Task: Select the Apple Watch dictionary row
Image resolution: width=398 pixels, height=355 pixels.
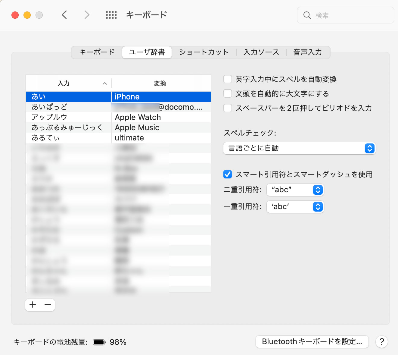Action: click(x=118, y=117)
